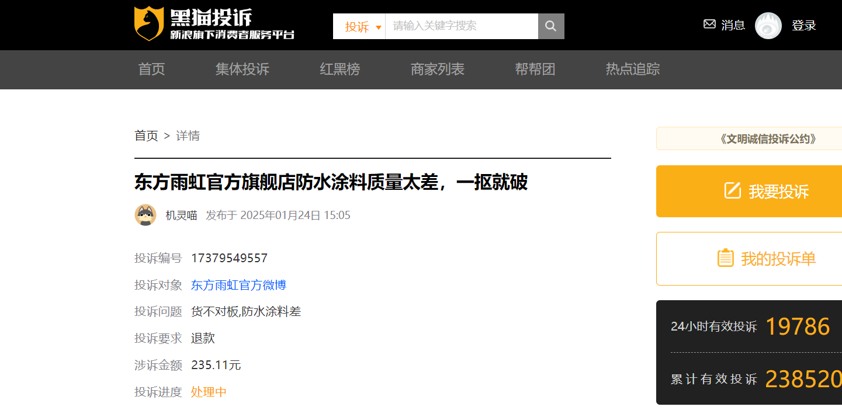Open the envelope message icon

(709, 25)
